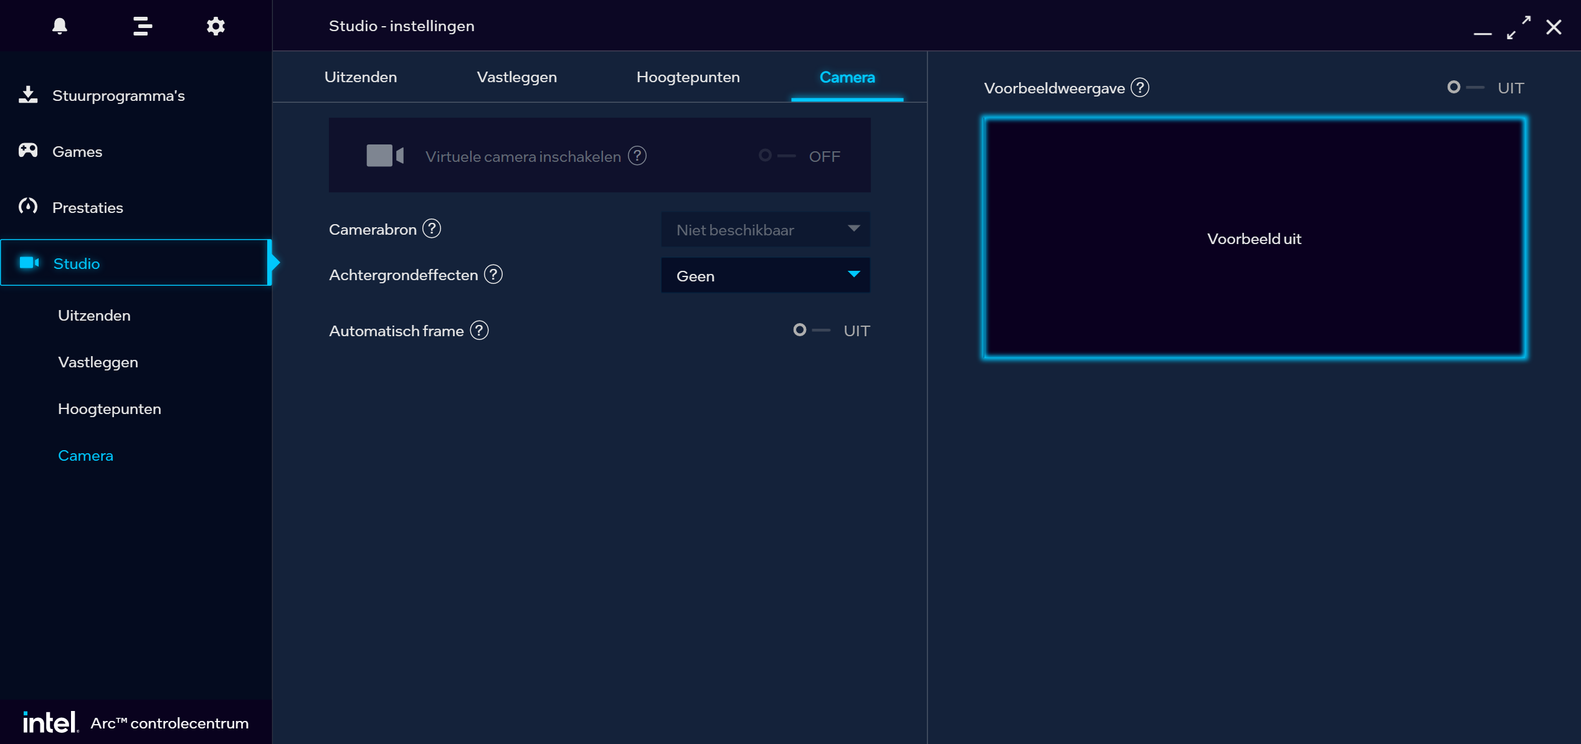Click the Arc controlecentrum label

coord(169,723)
